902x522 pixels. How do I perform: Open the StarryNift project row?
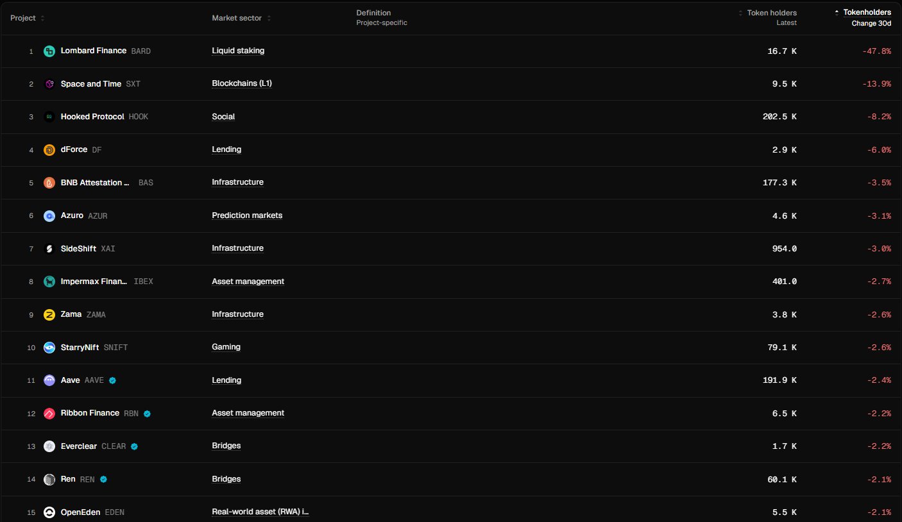(80, 348)
